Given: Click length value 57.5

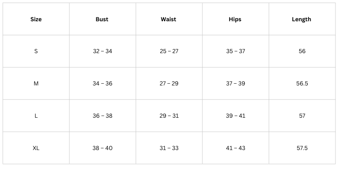Looking at the screenshot, I should click(302, 148).
